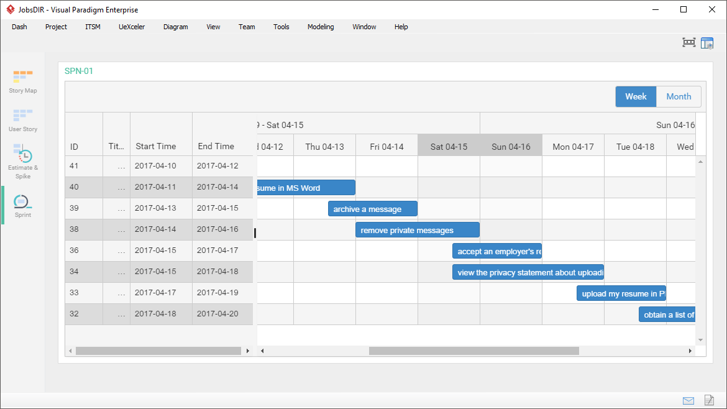Open the User Story view
The image size is (727, 409).
pos(22,120)
